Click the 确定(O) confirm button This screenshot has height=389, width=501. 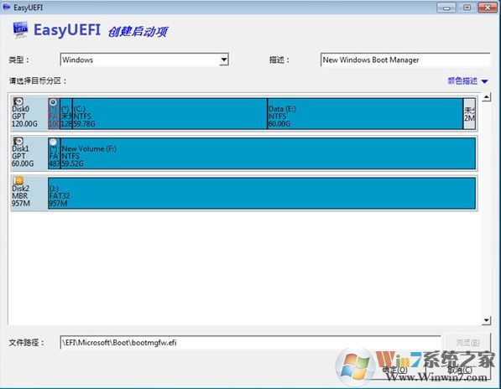pyautogui.click(x=394, y=370)
